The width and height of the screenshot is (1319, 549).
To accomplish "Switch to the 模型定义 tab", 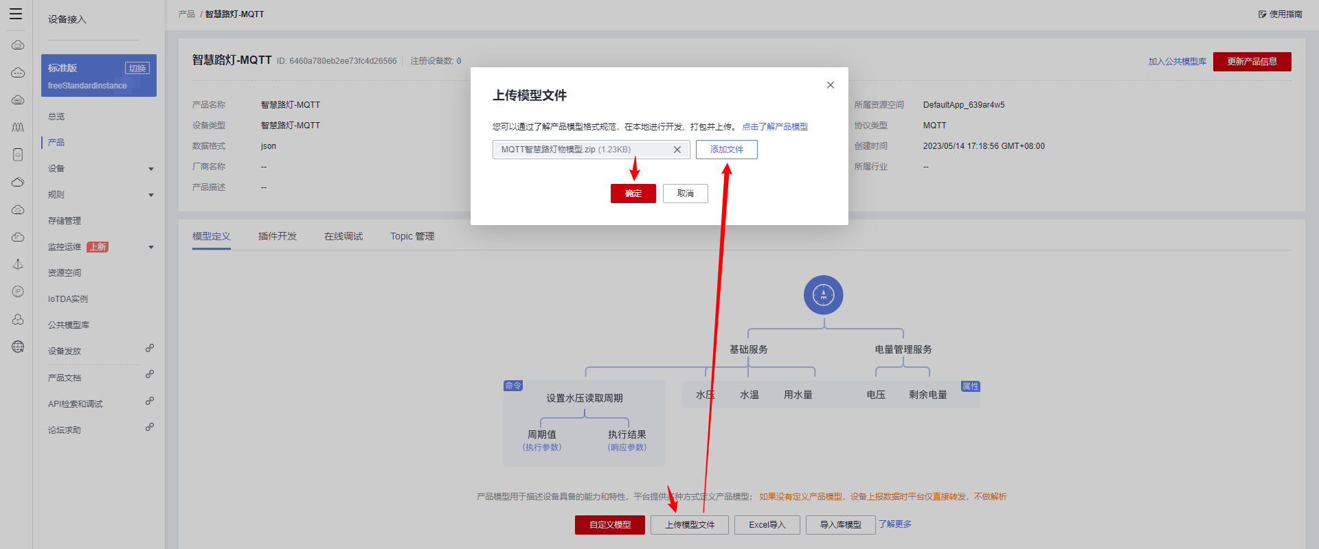I will pos(212,236).
